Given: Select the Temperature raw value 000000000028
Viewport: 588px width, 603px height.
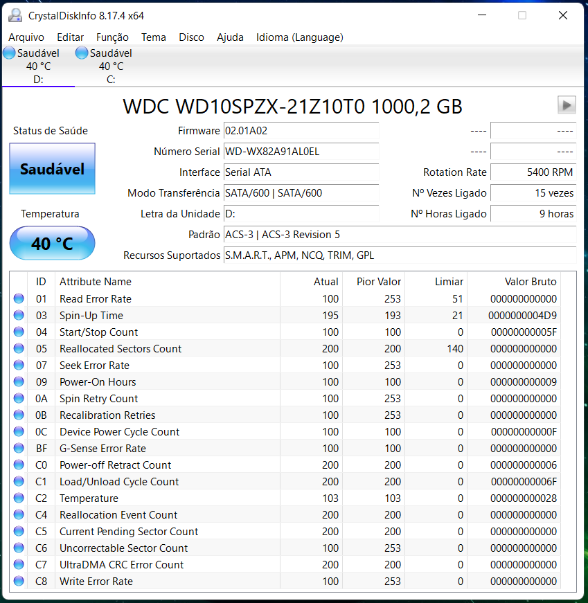Looking at the screenshot, I should pyautogui.click(x=524, y=498).
